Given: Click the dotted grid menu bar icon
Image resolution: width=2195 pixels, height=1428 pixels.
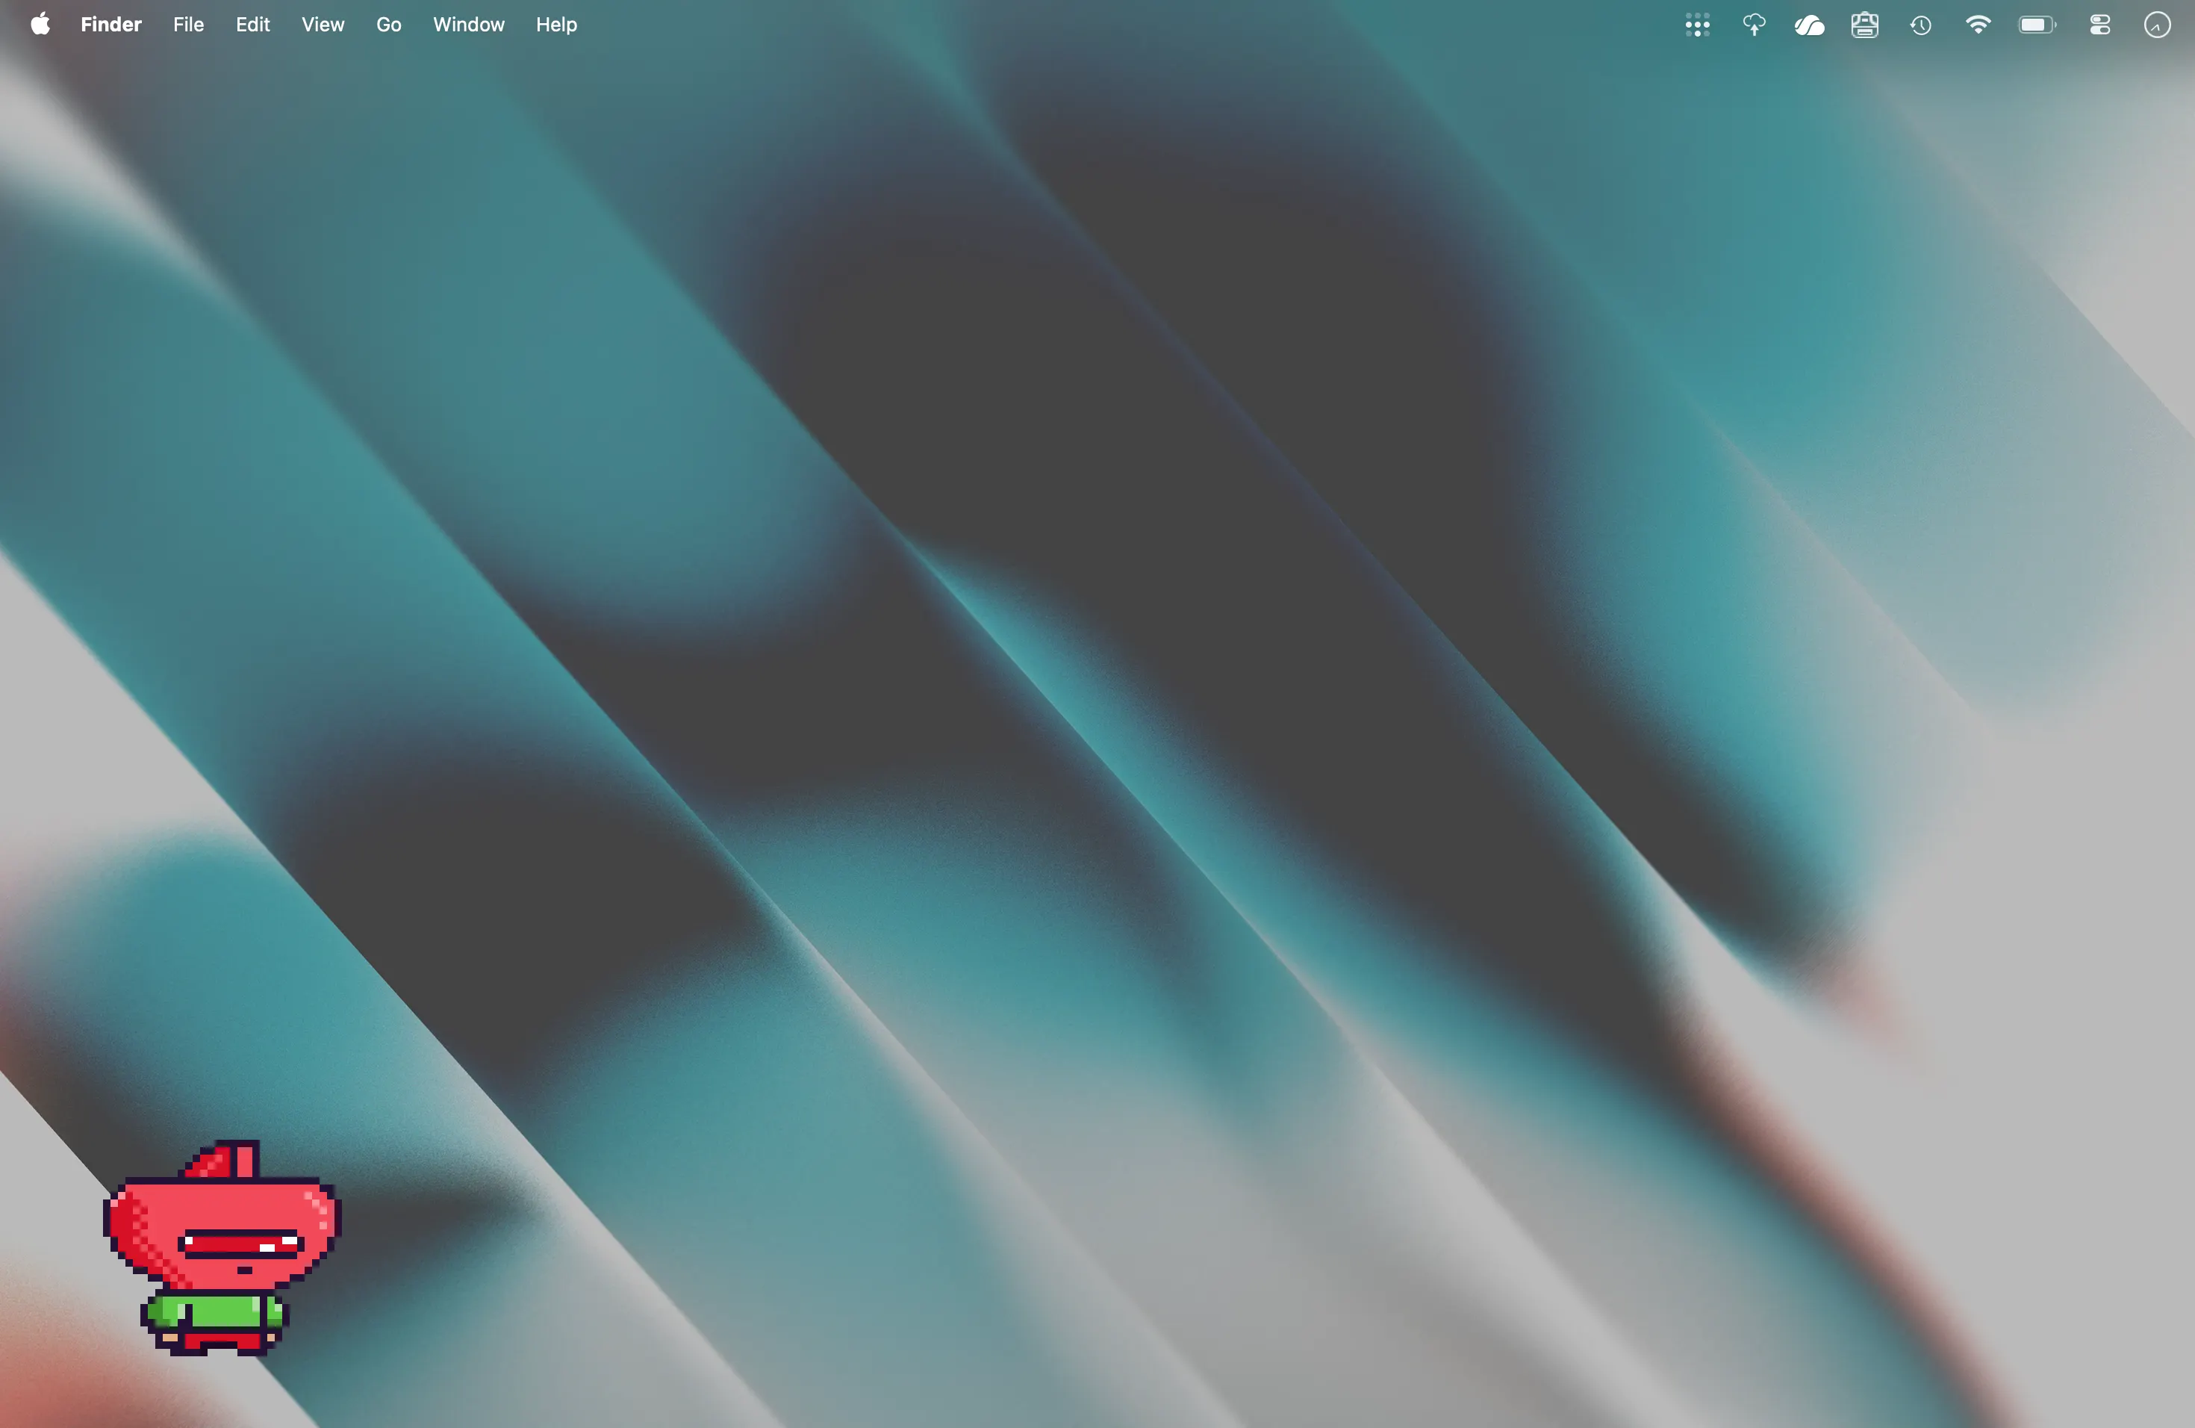Looking at the screenshot, I should 1697,25.
